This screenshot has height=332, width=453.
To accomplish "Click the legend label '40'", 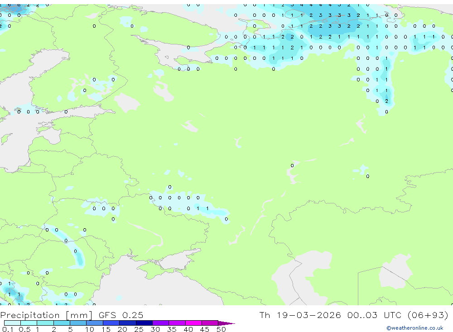I will pyautogui.click(x=188, y=329).
